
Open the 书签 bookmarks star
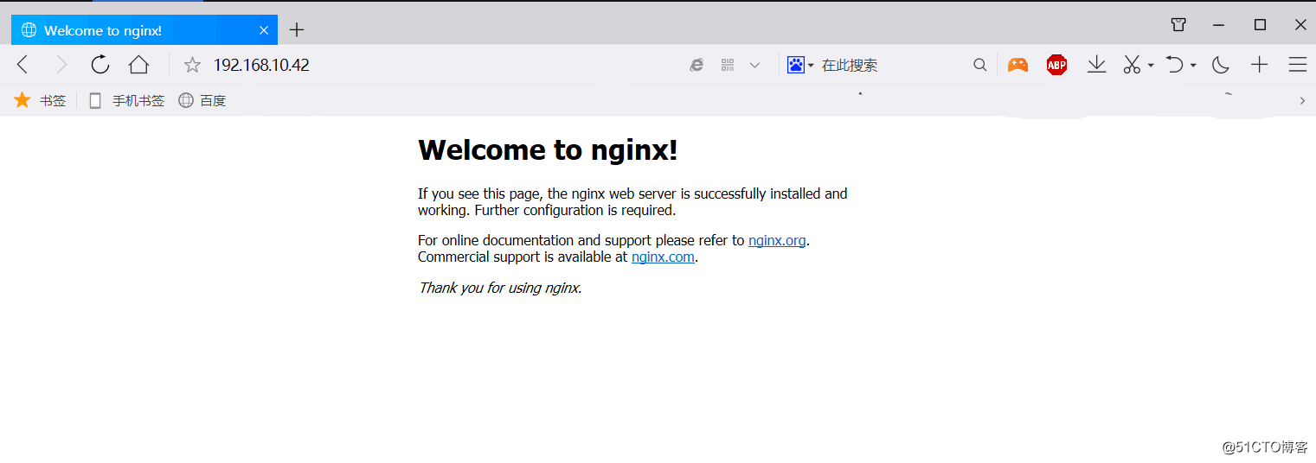[40, 100]
